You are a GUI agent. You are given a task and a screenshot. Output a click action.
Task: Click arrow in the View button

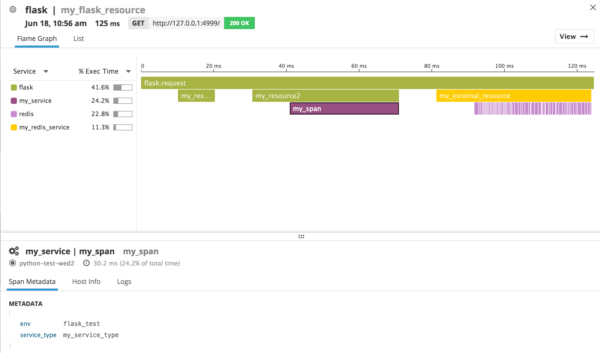click(584, 37)
